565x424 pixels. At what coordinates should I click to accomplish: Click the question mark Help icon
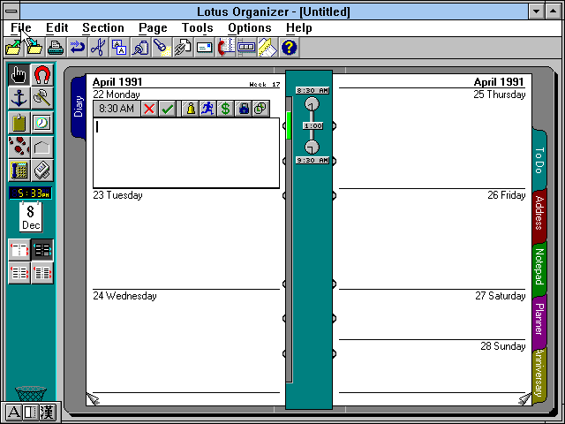tap(289, 48)
